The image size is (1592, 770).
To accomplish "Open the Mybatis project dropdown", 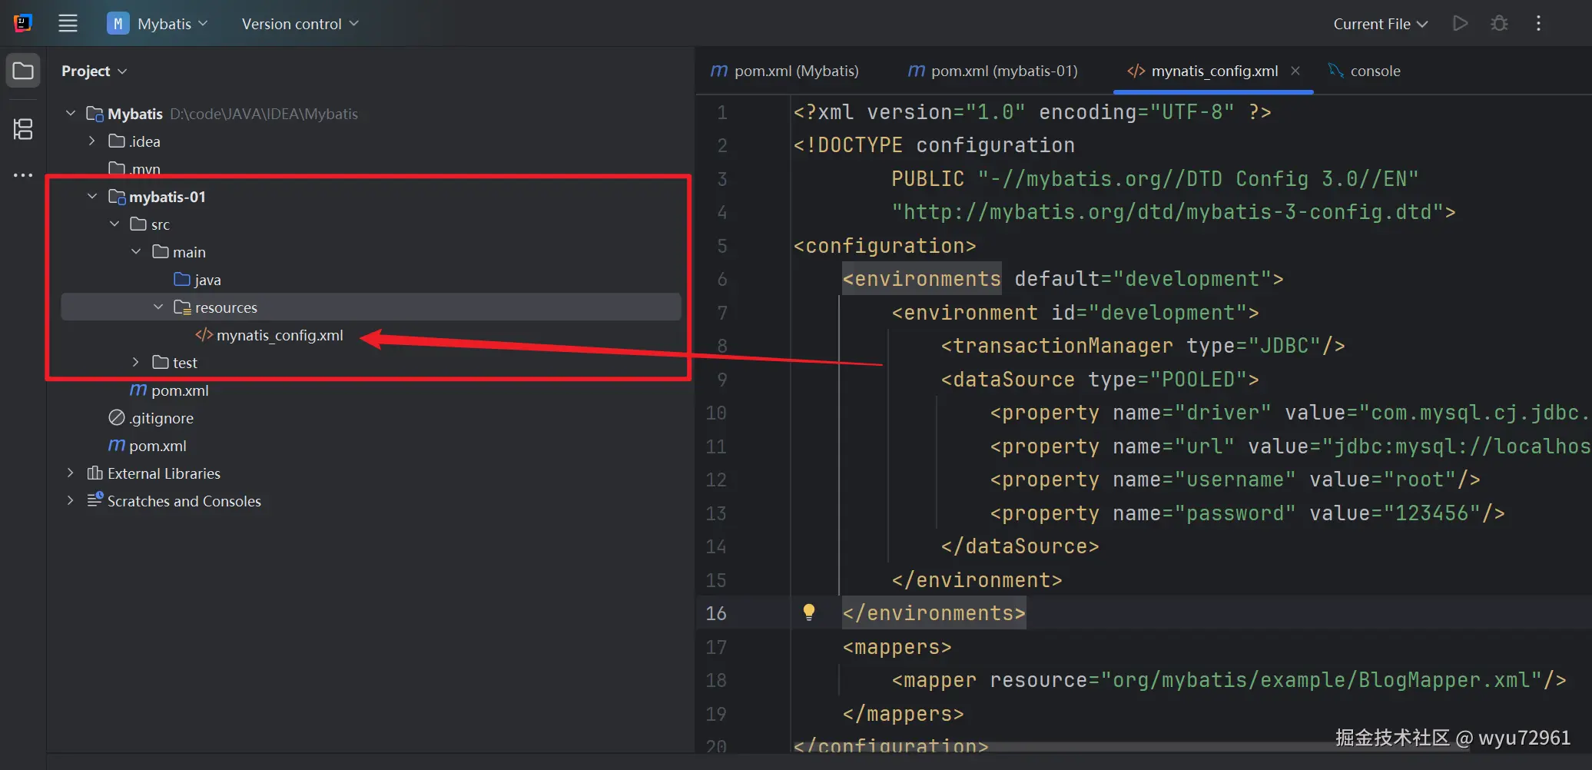I will [158, 24].
